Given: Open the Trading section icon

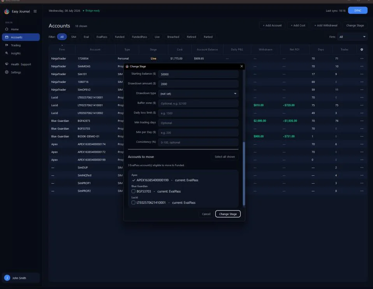Looking at the screenshot, I should [7, 45].
